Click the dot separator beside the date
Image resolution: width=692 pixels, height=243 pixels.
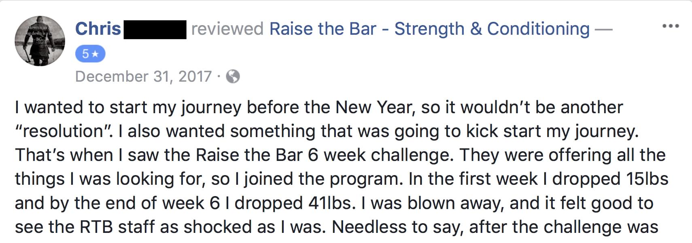(219, 76)
